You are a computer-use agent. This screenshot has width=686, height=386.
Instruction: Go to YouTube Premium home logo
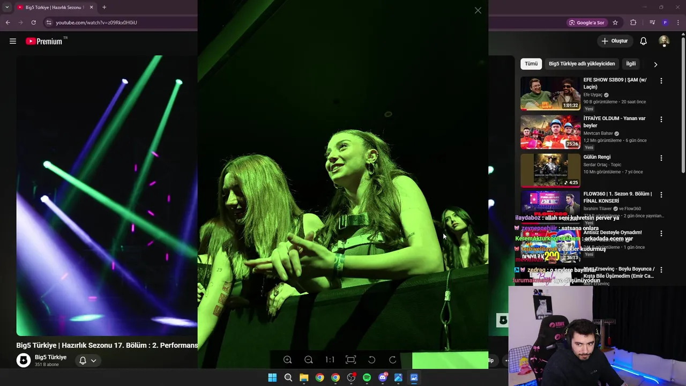[x=44, y=41]
